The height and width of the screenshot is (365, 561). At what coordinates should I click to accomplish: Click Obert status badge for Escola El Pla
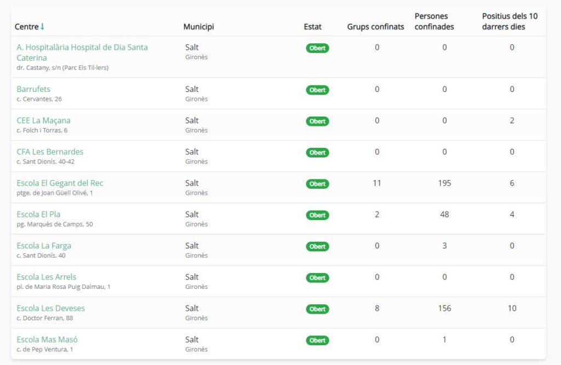click(317, 215)
